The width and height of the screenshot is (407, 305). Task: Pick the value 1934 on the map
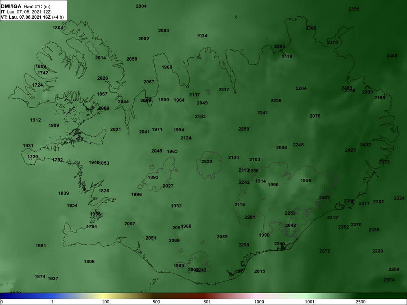[202, 36]
